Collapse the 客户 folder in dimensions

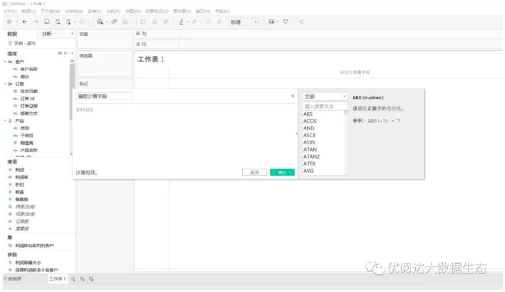5,61
